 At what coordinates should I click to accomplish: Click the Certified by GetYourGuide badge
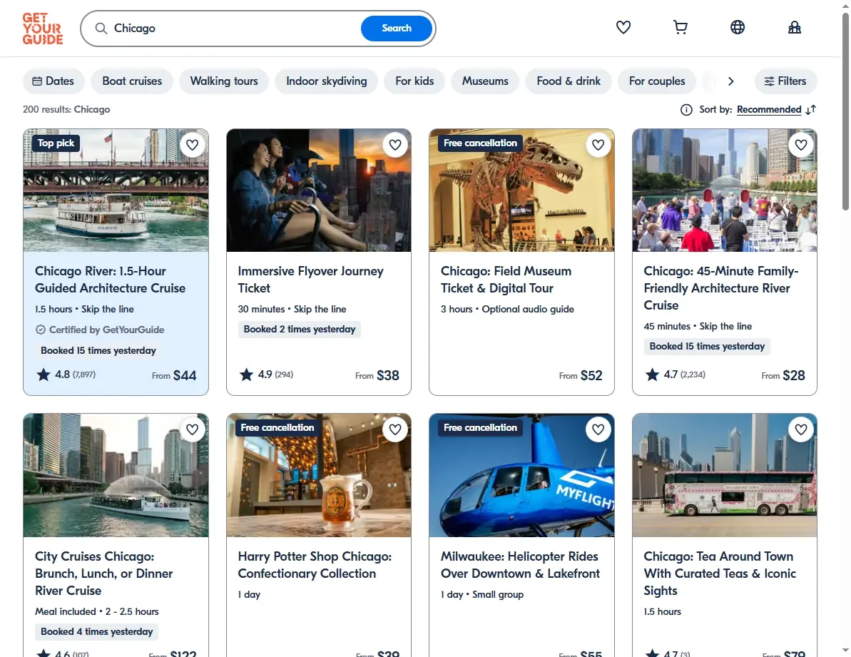pyautogui.click(x=100, y=330)
